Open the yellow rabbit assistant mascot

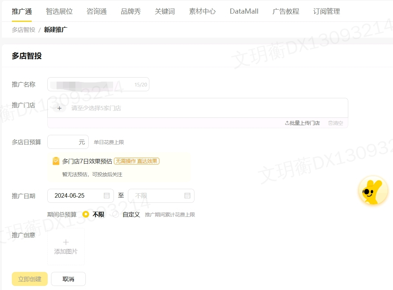point(373,191)
